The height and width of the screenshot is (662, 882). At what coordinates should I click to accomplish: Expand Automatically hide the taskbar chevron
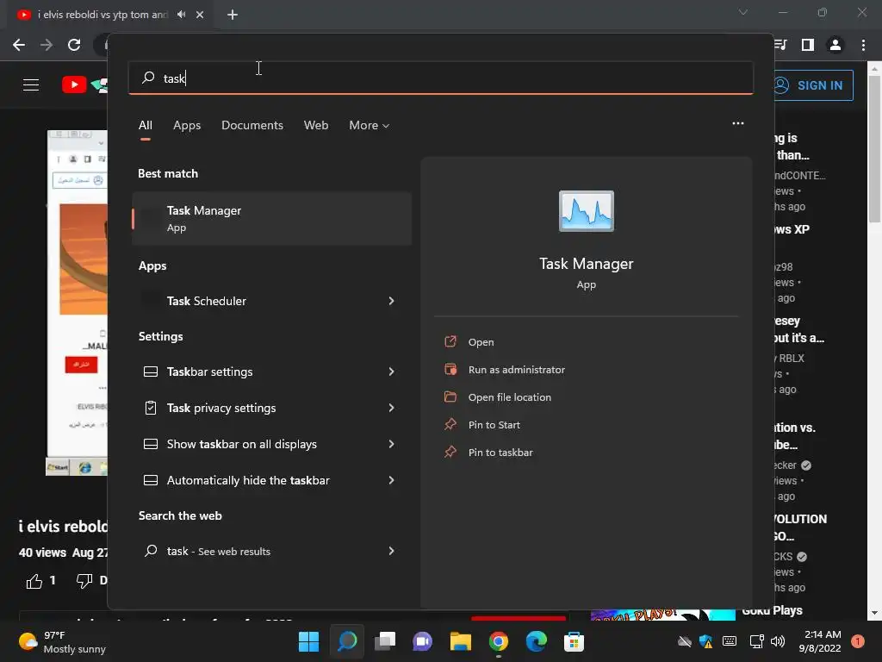click(x=392, y=480)
